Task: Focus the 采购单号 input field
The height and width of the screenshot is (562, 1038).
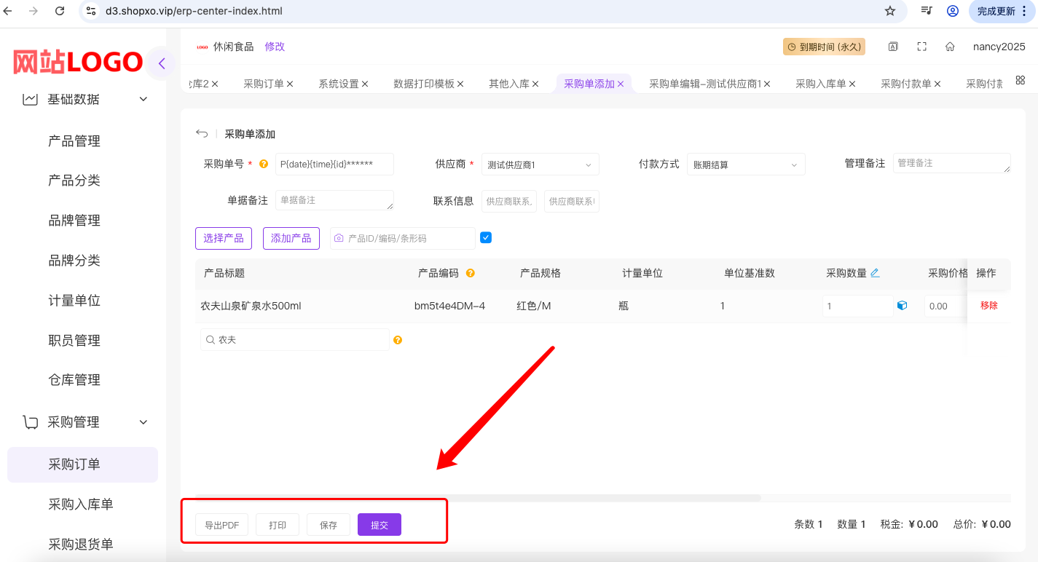Action: pyautogui.click(x=334, y=165)
